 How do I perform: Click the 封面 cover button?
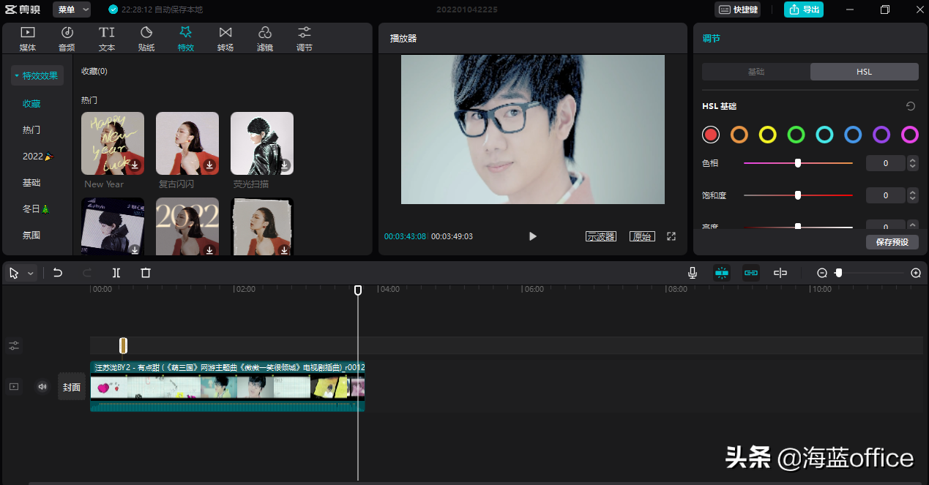[72, 387]
